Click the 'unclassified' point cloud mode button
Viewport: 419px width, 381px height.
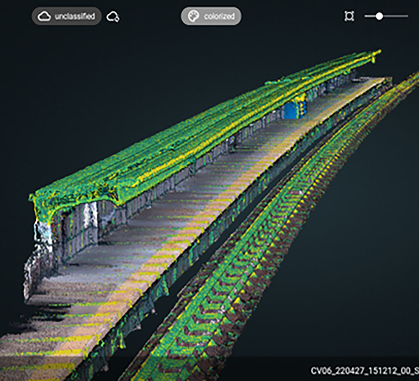(x=66, y=16)
